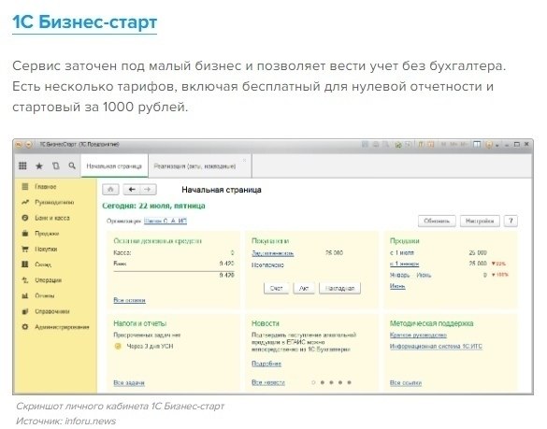Click the yellow 'Через 3 дня УСН' task icon
This screenshot has width=547, height=429.
[118, 346]
